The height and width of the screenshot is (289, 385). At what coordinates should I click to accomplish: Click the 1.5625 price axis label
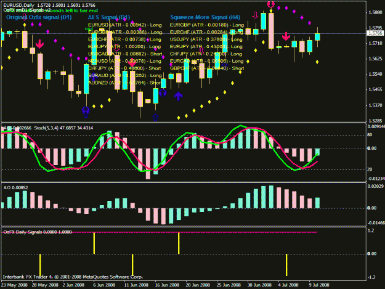pos(375,59)
